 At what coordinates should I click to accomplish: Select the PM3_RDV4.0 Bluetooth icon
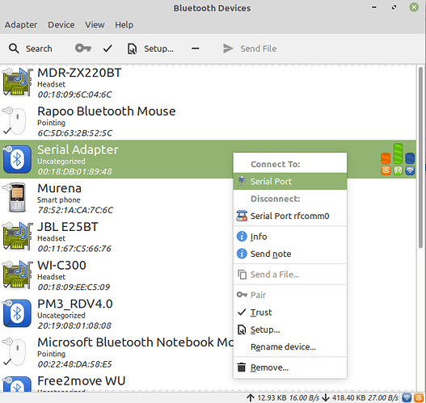[17, 313]
